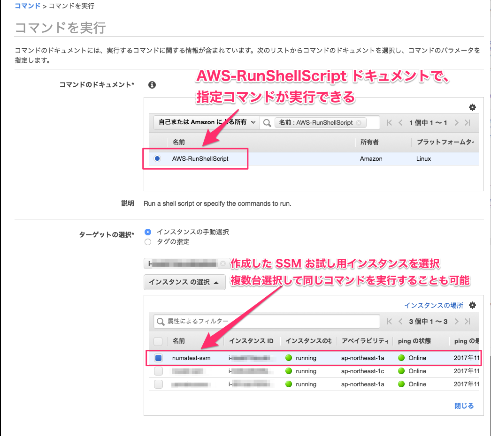Check the ap-northeast-1c instance row
Viewport: 491px width, 436px height.
click(158, 371)
